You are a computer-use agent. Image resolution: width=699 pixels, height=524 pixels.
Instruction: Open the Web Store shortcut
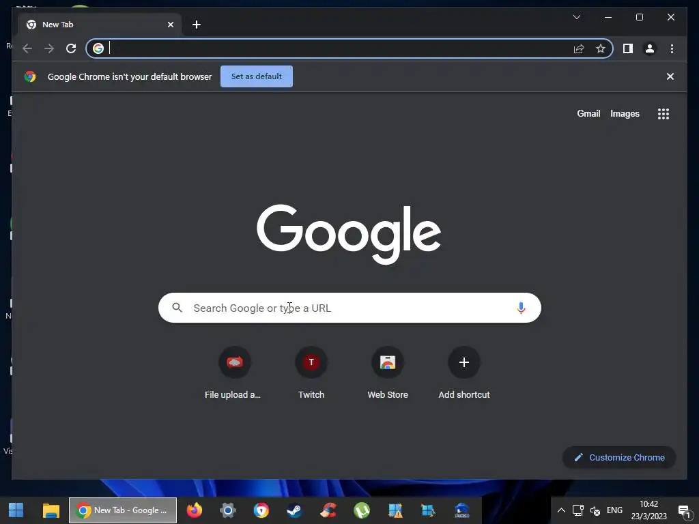click(x=388, y=373)
